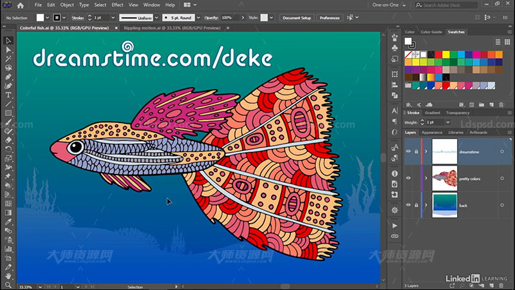This screenshot has height=290, width=515.
Task: Select the Rectangle tool
Action: point(8,113)
